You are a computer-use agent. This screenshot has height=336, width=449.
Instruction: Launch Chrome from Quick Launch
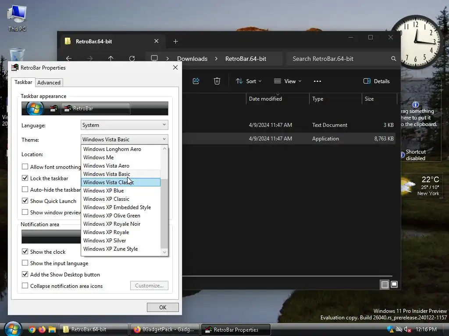(x=32, y=330)
